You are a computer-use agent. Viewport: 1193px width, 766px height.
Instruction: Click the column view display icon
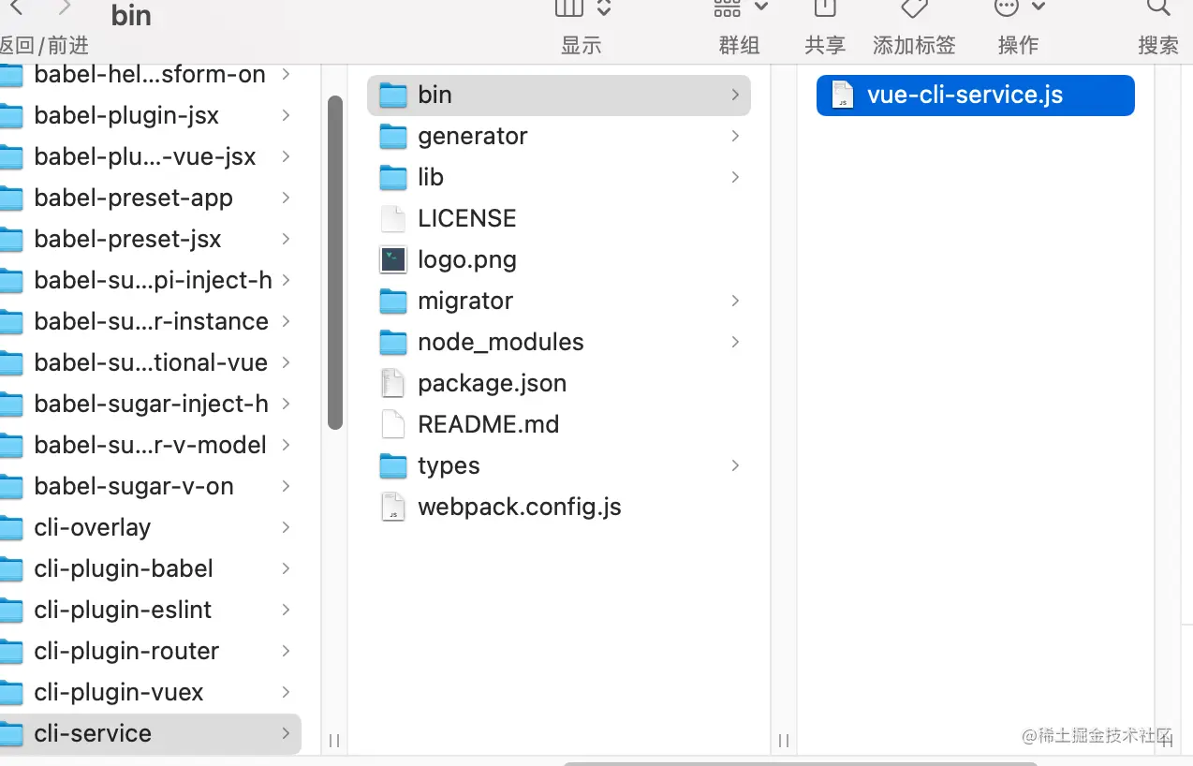click(x=569, y=7)
